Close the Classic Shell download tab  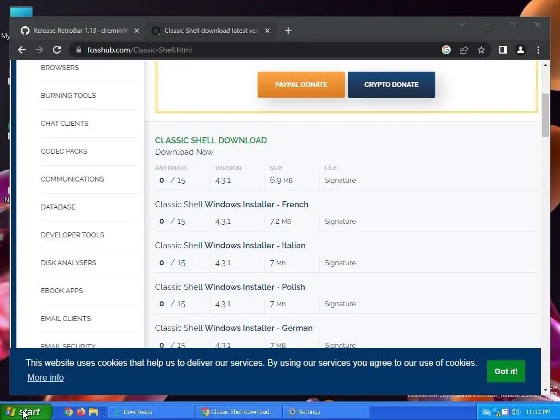[x=267, y=31]
